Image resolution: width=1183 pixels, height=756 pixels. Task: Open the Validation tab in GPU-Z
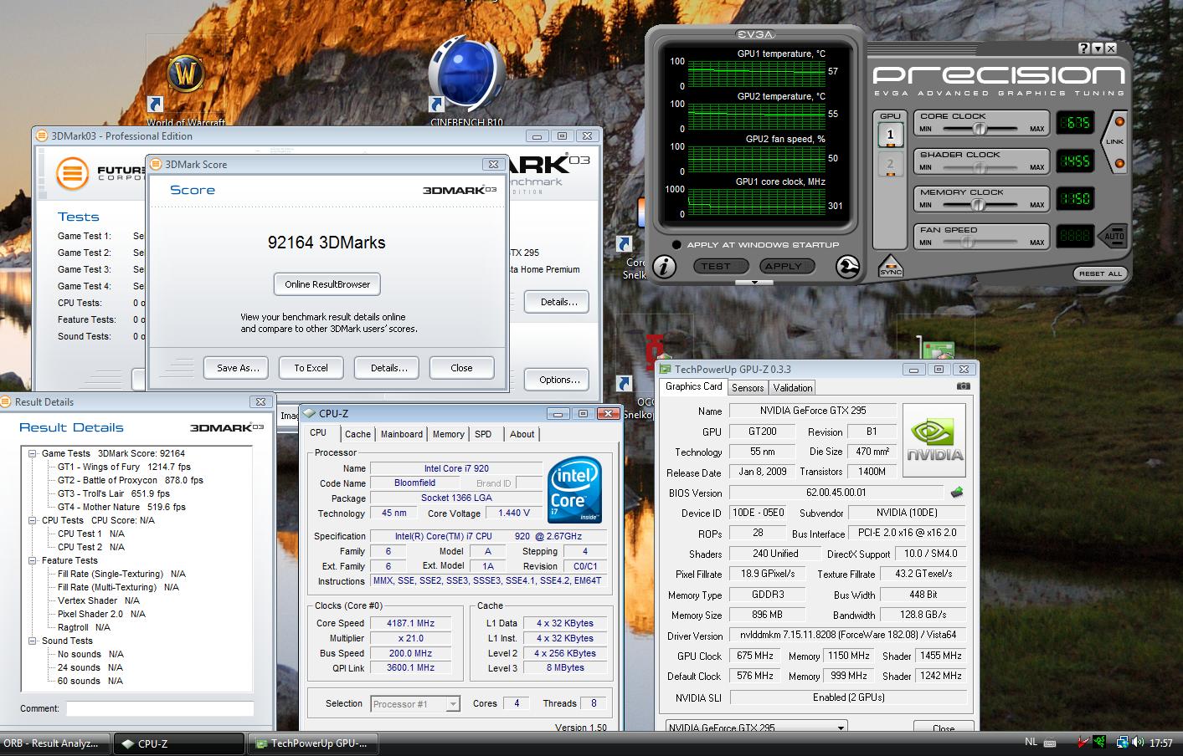(x=793, y=387)
